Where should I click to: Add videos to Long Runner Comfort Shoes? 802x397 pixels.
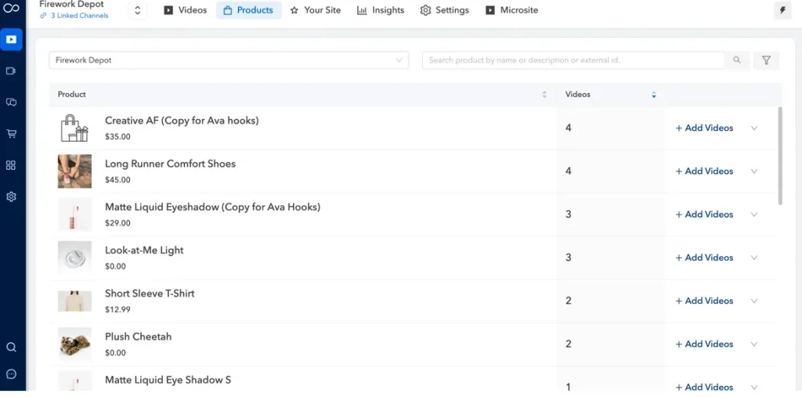pos(704,171)
